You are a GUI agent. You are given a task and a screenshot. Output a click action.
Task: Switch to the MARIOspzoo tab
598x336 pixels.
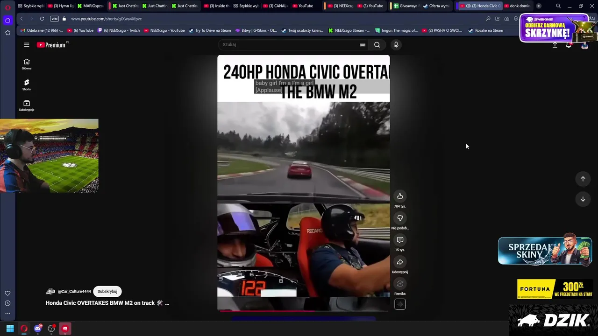click(91, 6)
